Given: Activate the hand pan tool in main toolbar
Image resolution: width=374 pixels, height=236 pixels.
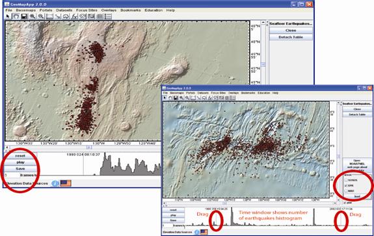Looking at the screenshot, I should click(16, 16).
